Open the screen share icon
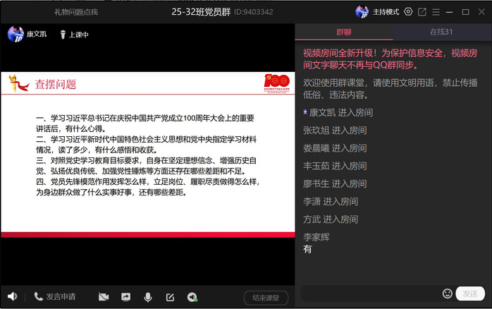The image size is (492, 309). 125,297
